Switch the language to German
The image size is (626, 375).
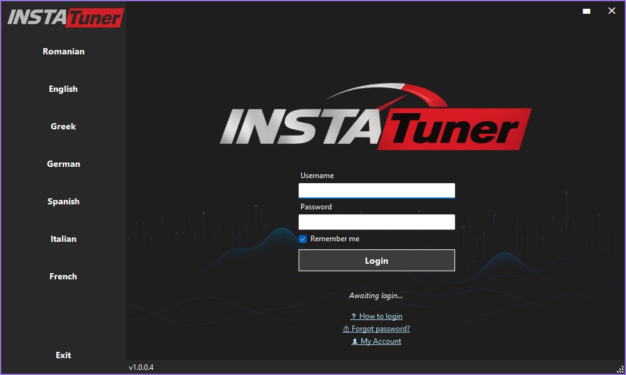(x=63, y=164)
